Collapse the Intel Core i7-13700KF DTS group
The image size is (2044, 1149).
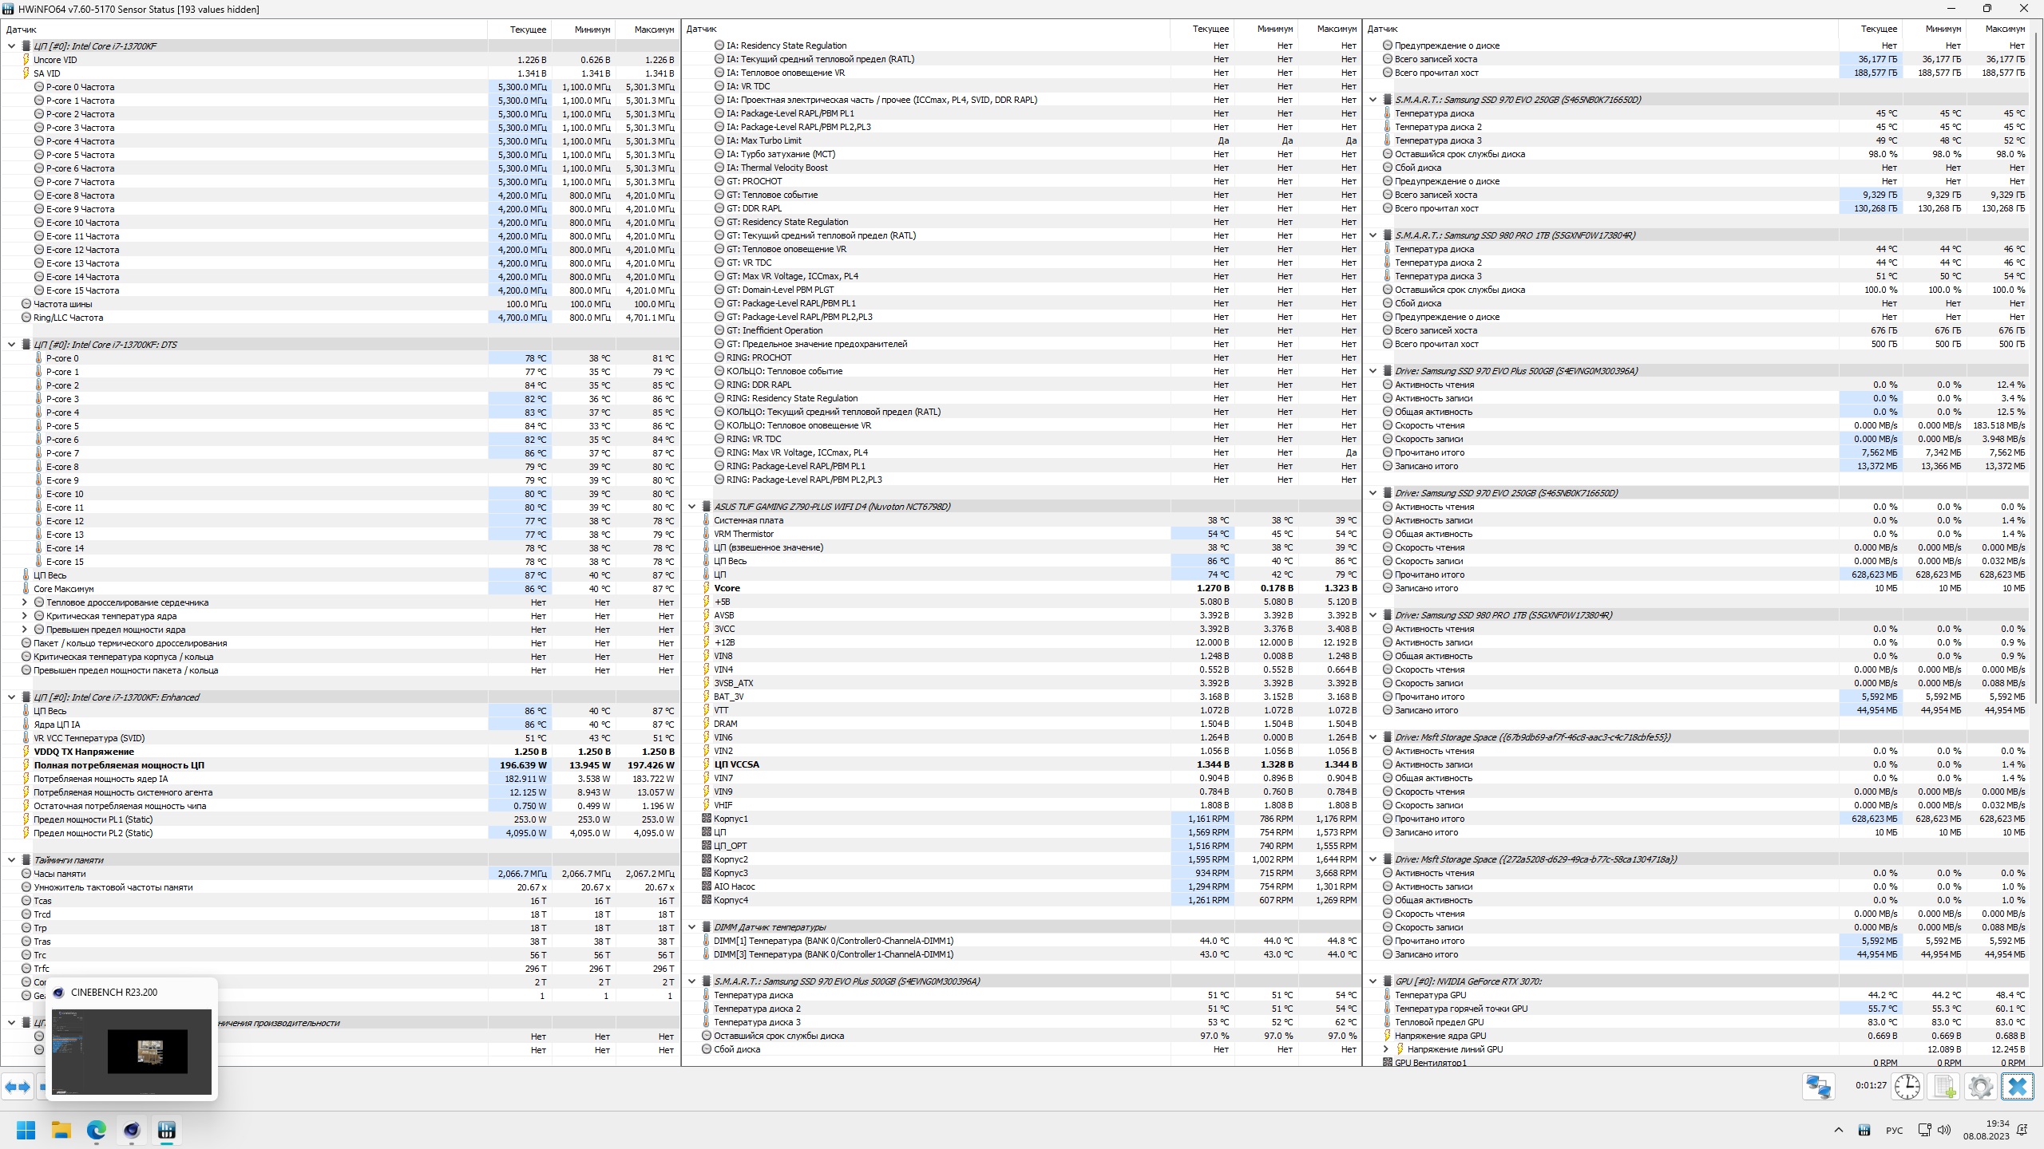(x=11, y=345)
